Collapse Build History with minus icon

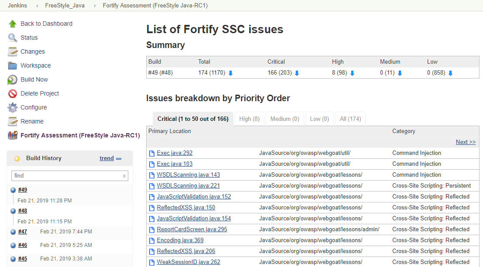[x=119, y=159]
